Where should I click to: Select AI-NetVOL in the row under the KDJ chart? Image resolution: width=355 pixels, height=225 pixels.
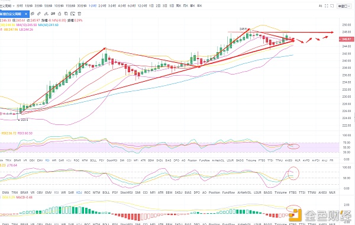(x=244, y=192)
